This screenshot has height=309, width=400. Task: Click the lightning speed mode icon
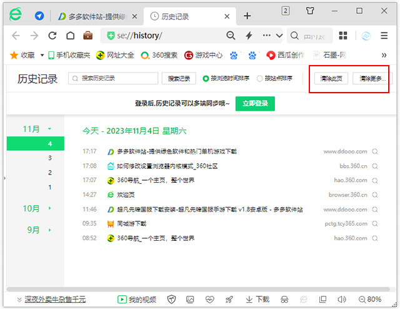click(249, 36)
